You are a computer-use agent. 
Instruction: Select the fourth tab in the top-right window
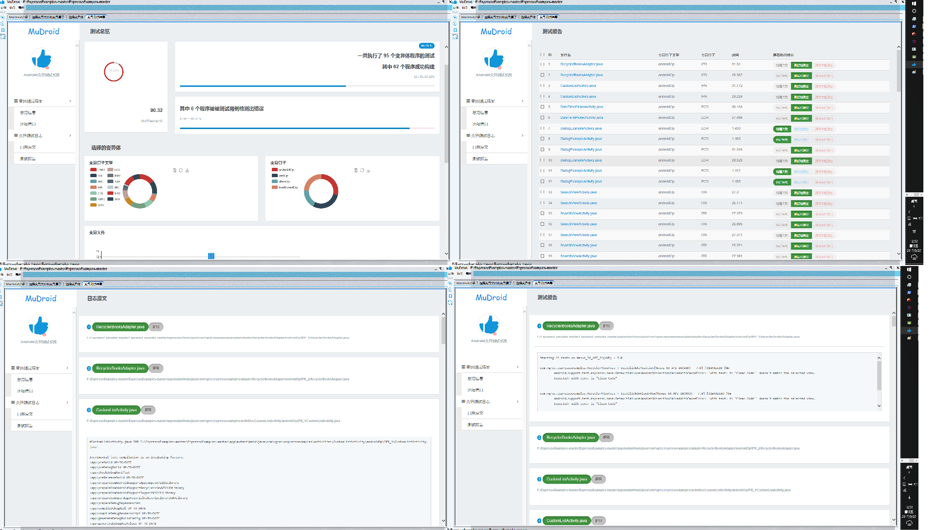click(x=548, y=17)
